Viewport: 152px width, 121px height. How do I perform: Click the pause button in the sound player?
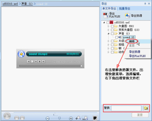coord(36,62)
